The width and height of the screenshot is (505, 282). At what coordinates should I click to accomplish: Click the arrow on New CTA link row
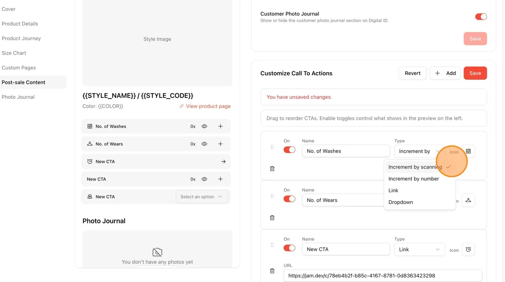pyautogui.click(x=223, y=162)
